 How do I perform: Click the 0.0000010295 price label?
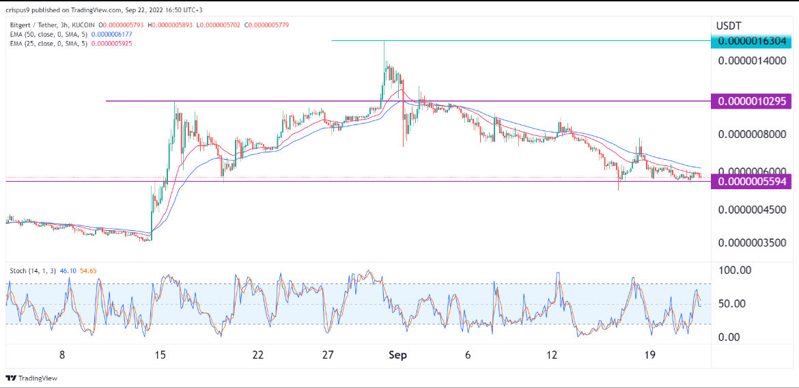(752, 102)
